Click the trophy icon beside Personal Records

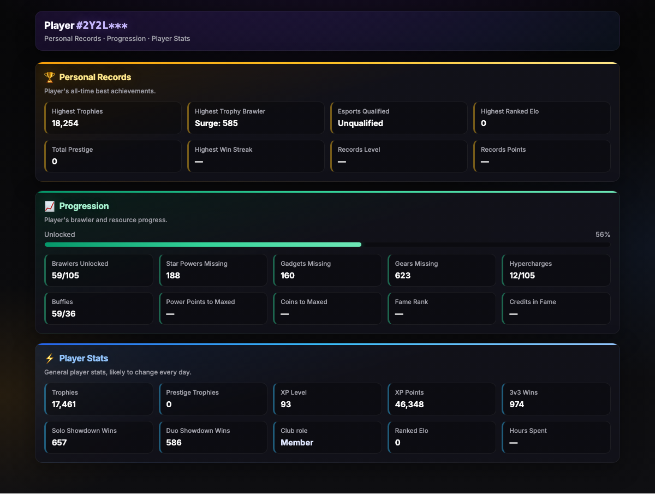50,78
